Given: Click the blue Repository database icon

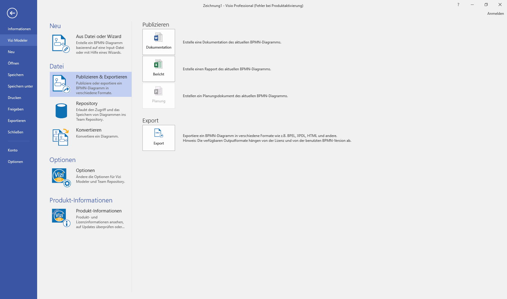Looking at the screenshot, I should pyautogui.click(x=61, y=111).
